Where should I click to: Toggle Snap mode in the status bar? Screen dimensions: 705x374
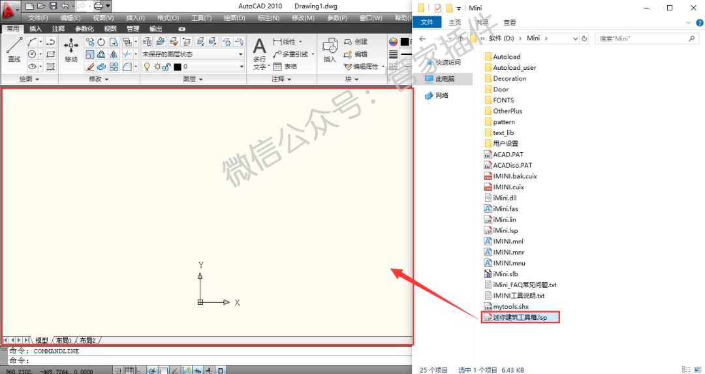click(x=118, y=370)
